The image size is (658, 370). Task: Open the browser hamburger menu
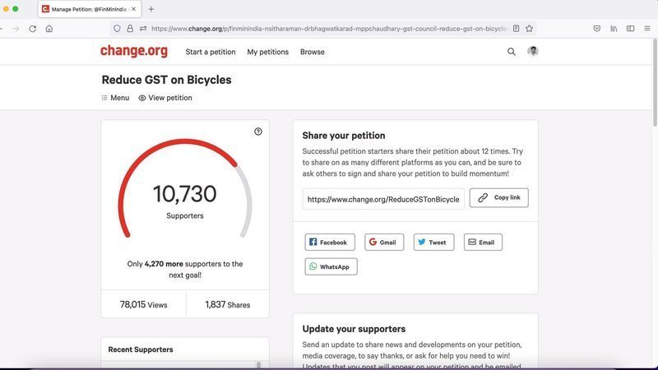pos(647,28)
